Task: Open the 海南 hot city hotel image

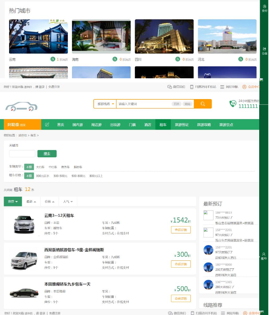Action: tap(101, 36)
